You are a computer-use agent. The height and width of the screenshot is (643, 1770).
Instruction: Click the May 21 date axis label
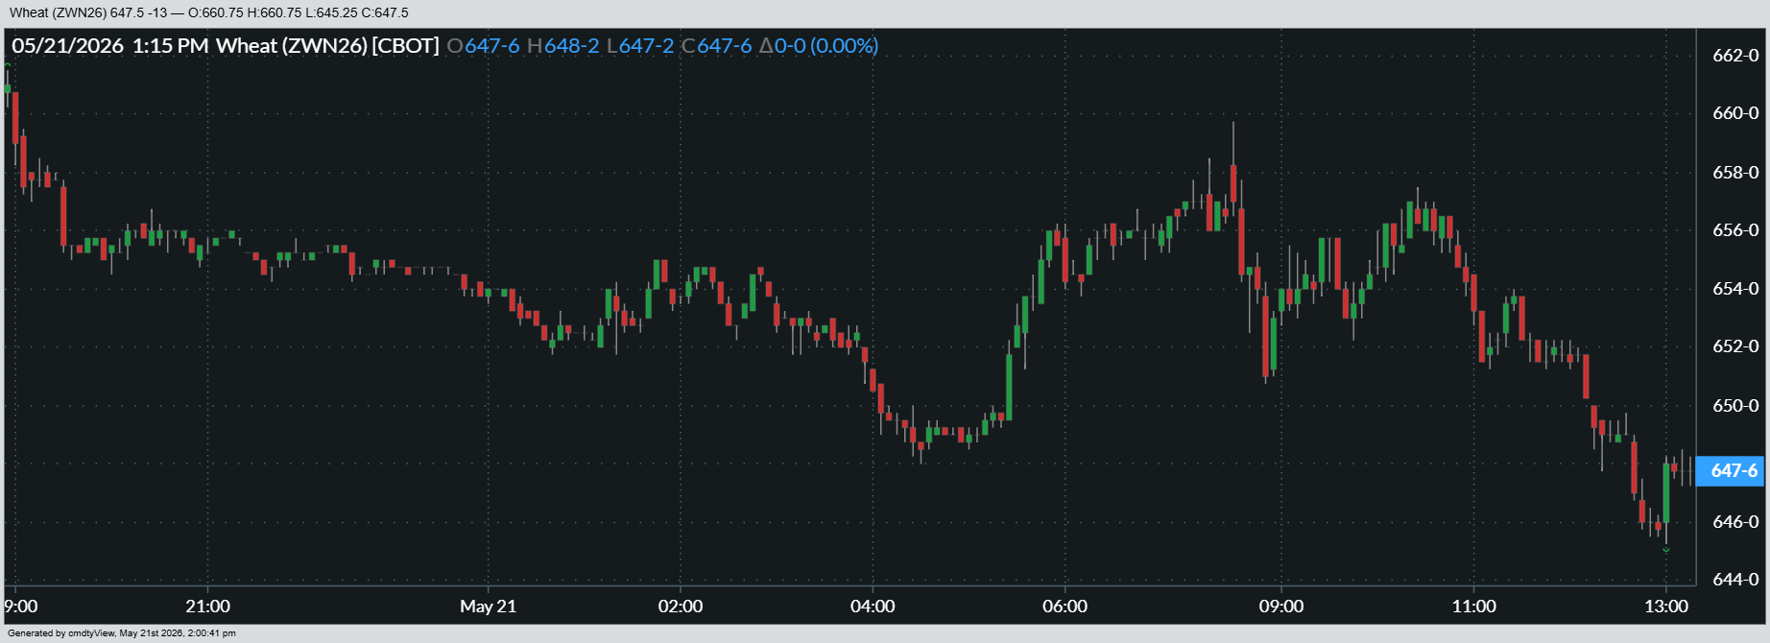pyautogui.click(x=488, y=607)
